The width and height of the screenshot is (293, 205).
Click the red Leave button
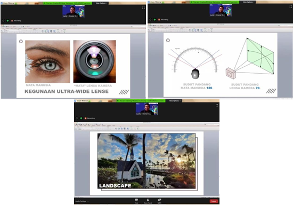[x=214, y=201]
